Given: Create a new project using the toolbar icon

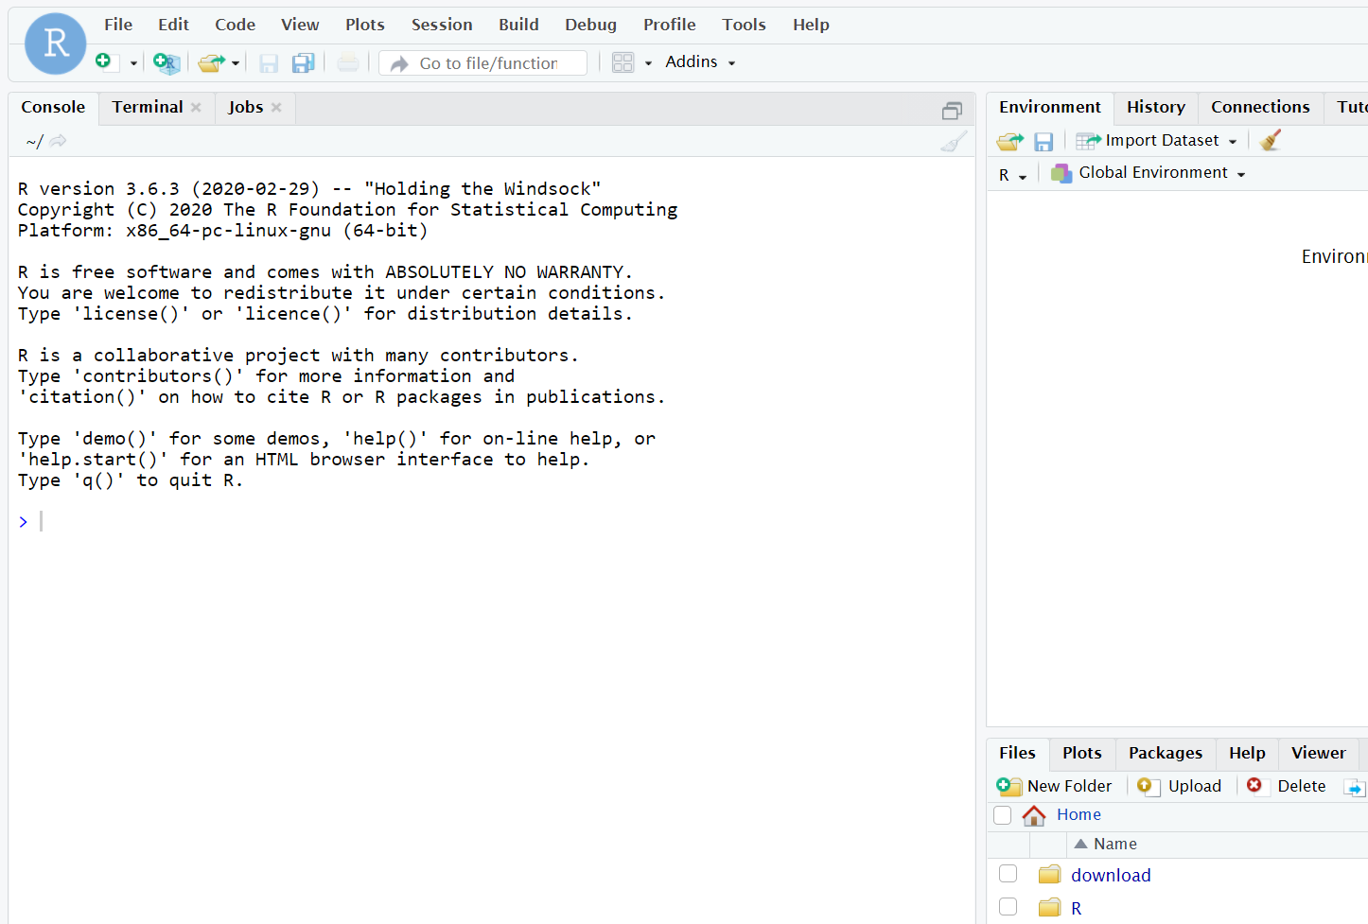Looking at the screenshot, I should click(167, 62).
